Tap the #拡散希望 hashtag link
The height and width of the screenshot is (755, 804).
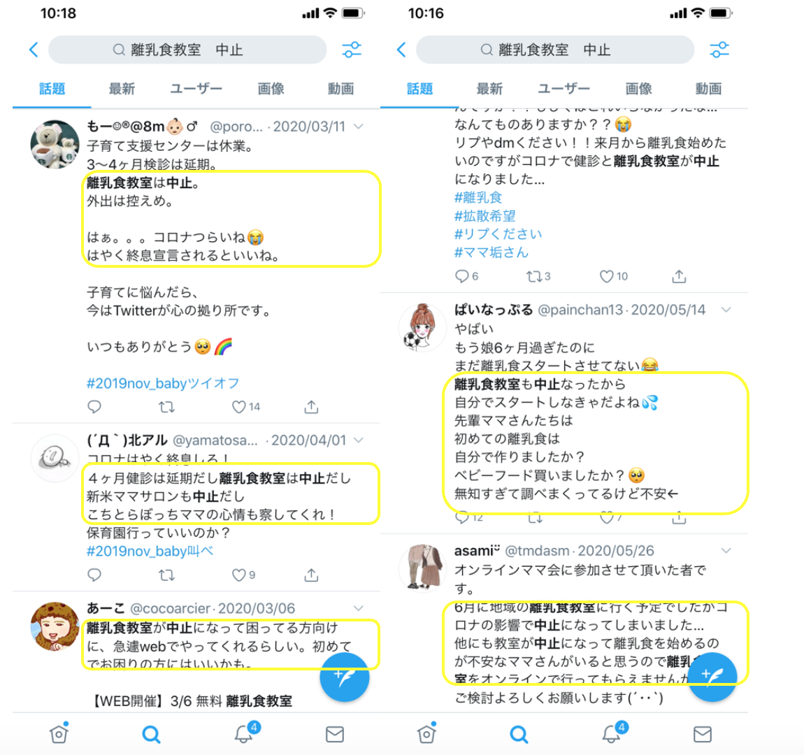click(x=484, y=216)
